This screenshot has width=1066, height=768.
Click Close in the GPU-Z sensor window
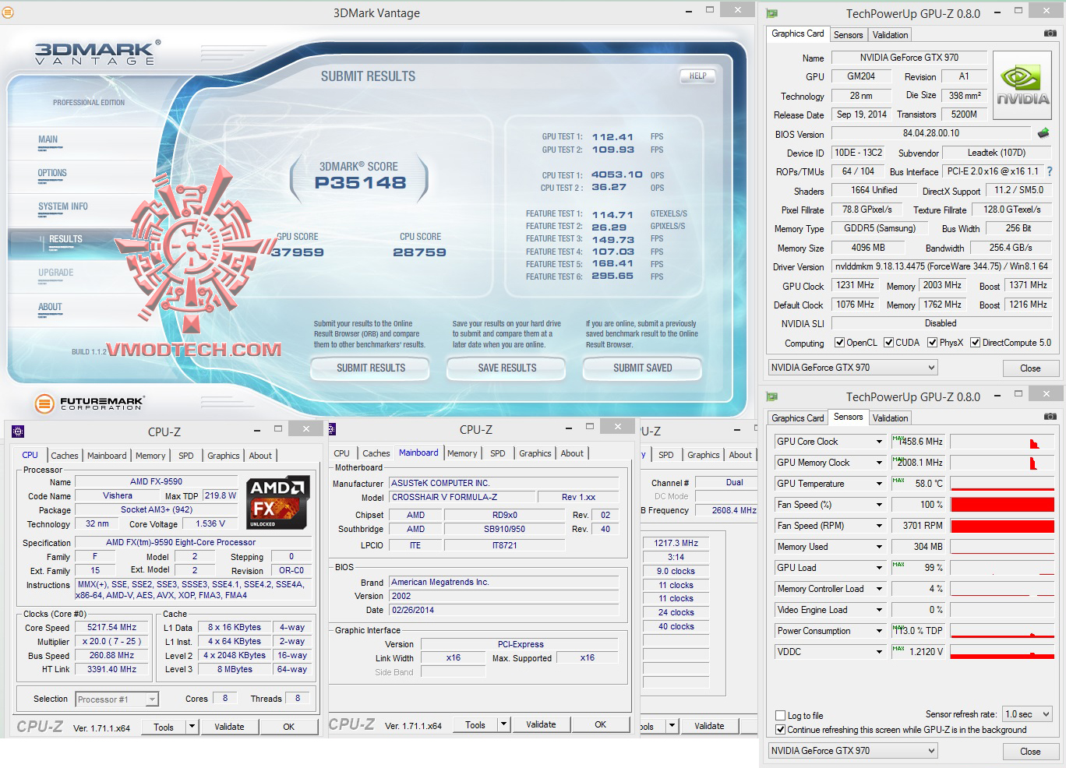coord(1030,752)
